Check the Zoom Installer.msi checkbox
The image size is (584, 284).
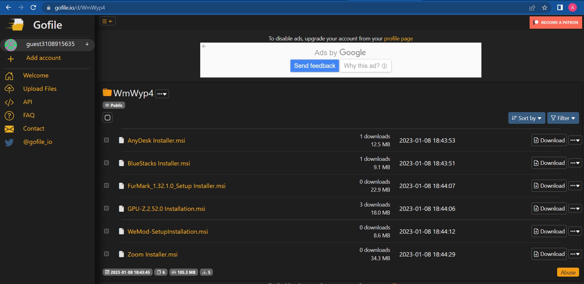(107, 254)
